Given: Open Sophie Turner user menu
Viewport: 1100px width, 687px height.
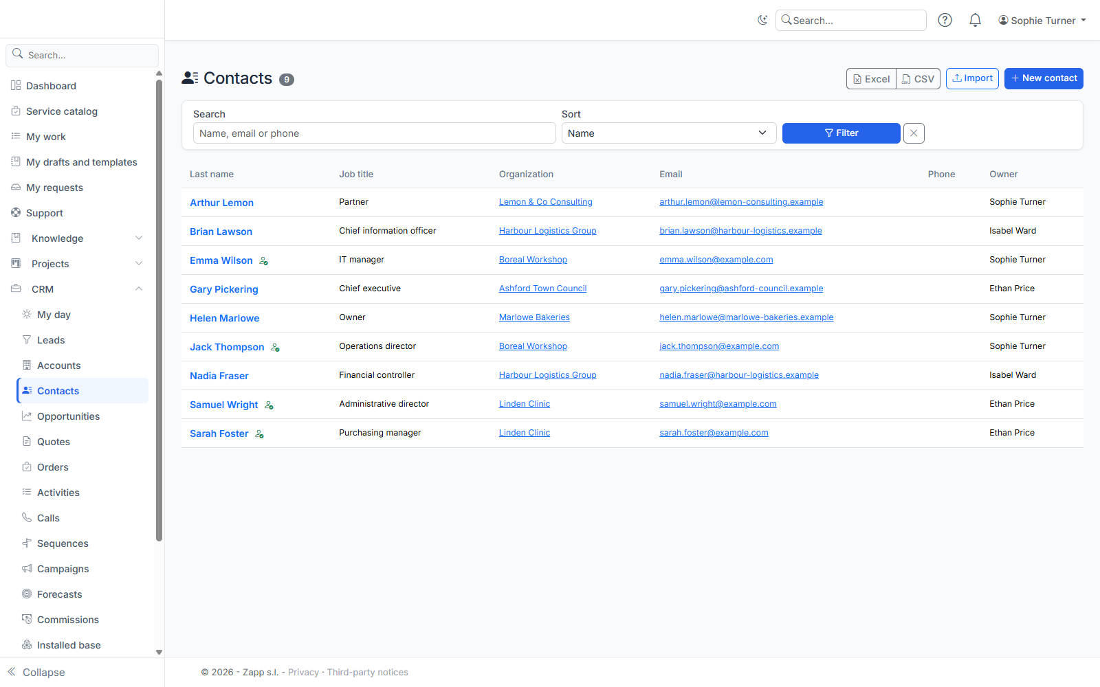Looking at the screenshot, I should (x=1042, y=21).
